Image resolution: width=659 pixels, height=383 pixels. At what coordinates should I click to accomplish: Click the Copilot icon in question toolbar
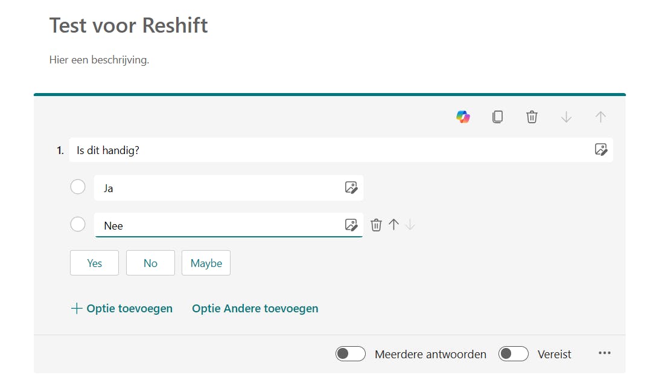pyautogui.click(x=463, y=117)
